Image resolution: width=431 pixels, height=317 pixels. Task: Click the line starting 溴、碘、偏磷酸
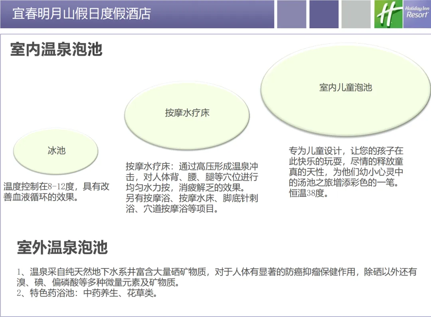[x=98, y=283]
